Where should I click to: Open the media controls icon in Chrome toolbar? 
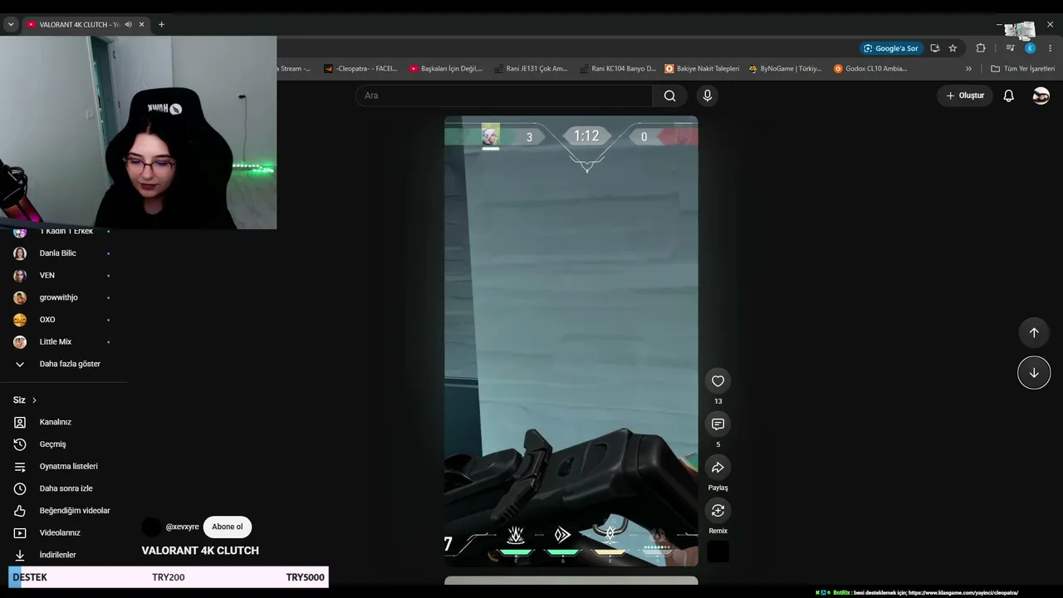pos(1010,48)
